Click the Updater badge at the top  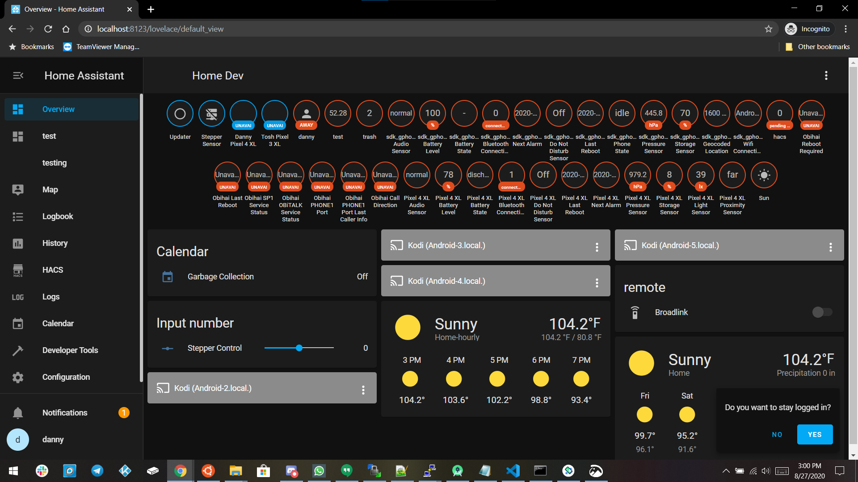(x=180, y=113)
